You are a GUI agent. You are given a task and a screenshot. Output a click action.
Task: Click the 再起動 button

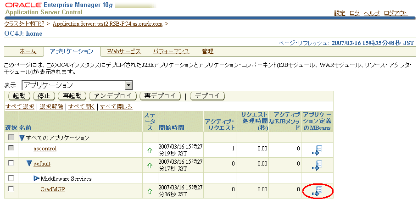point(72,96)
